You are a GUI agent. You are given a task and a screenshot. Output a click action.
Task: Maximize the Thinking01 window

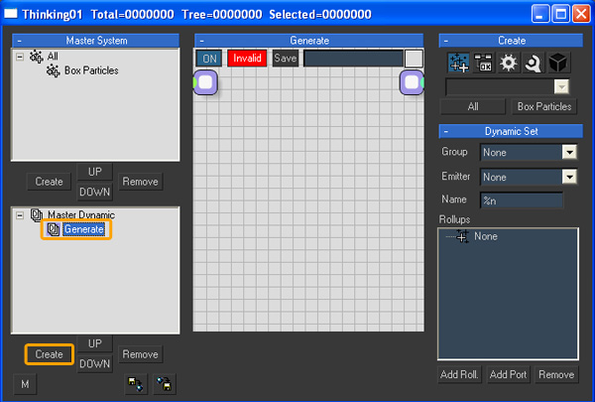[560, 14]
